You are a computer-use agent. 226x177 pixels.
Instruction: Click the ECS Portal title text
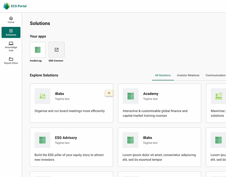(x=19, y=6)
